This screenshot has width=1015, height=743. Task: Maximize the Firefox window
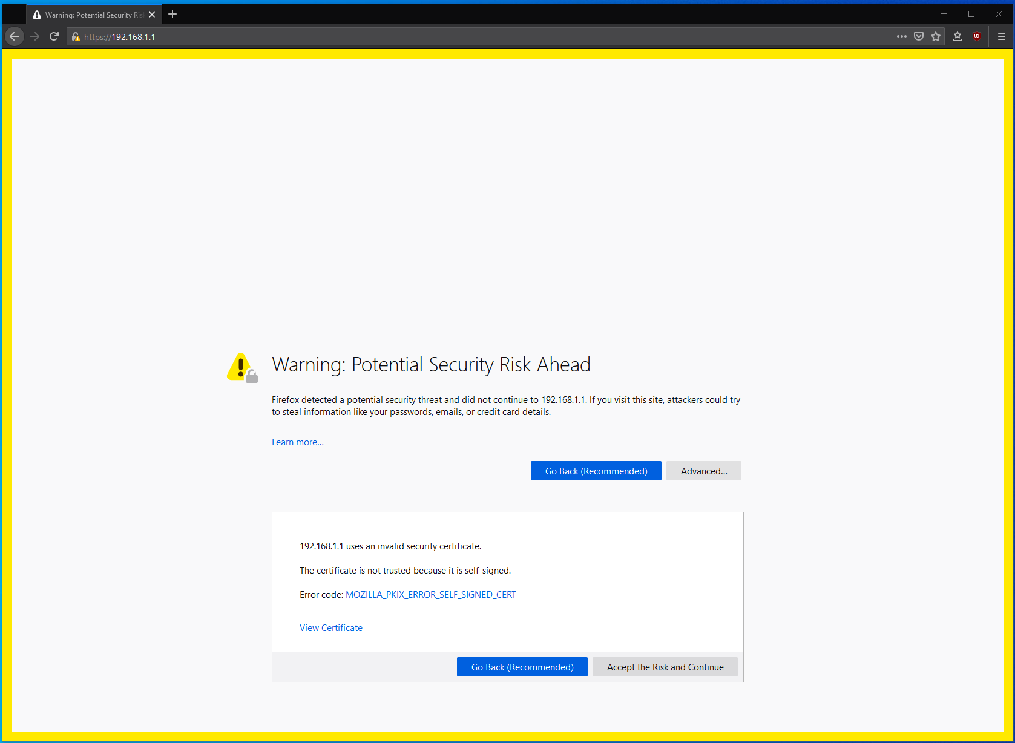971,14
